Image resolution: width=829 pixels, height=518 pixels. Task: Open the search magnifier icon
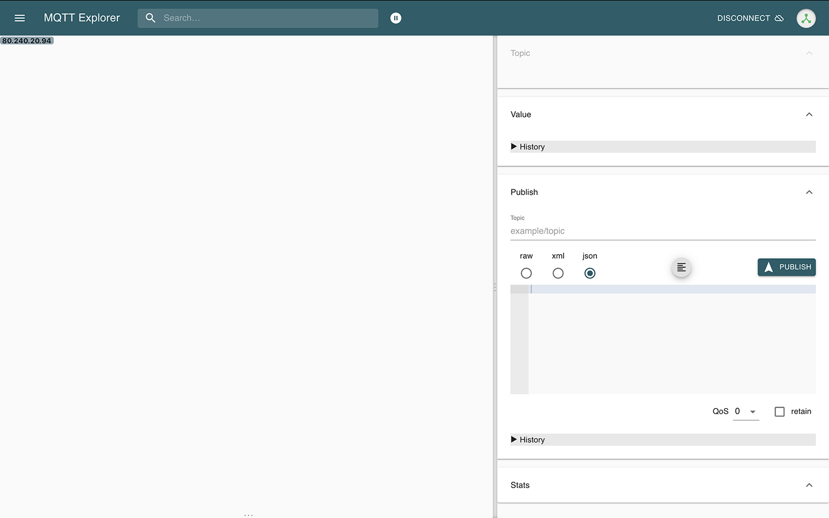tap(150, 18)
